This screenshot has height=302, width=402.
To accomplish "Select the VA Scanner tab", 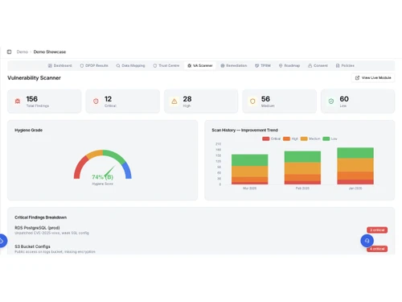I will point(200,65).
